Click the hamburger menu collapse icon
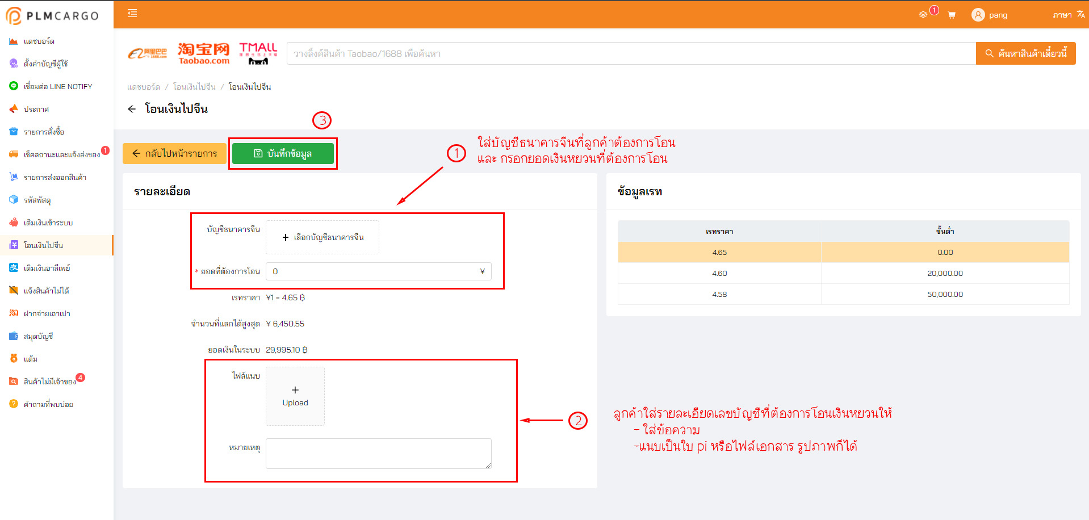Image resolution: width=1089 pixels, height=520 pixels. tap(132, 13)
